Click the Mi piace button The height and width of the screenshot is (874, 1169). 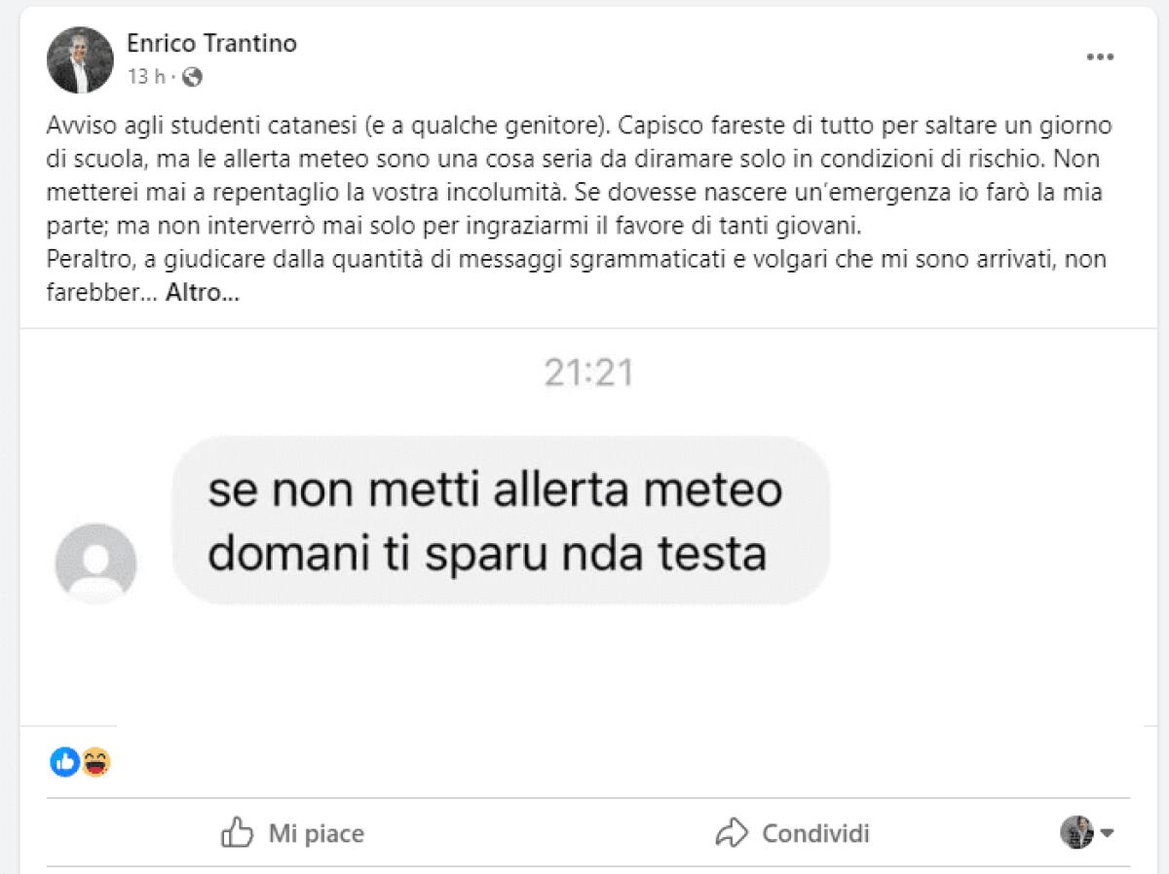(x=292, y=833)
